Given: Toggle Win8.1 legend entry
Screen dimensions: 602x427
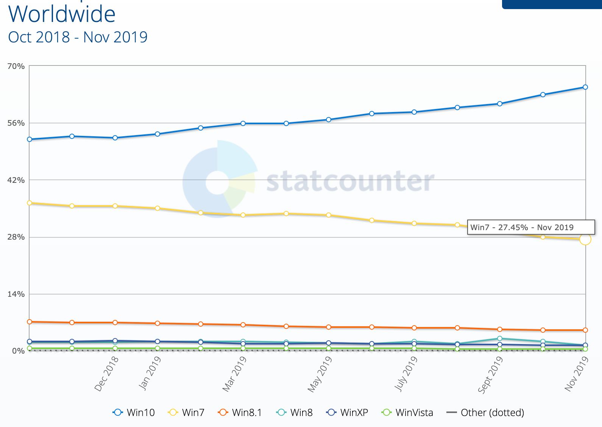Looking at the screenshot, I should pyautogui.click(x=240, y=413).
